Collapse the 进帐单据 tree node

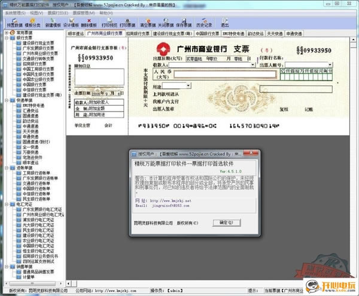pyautogui.click(x=7, y=168)
